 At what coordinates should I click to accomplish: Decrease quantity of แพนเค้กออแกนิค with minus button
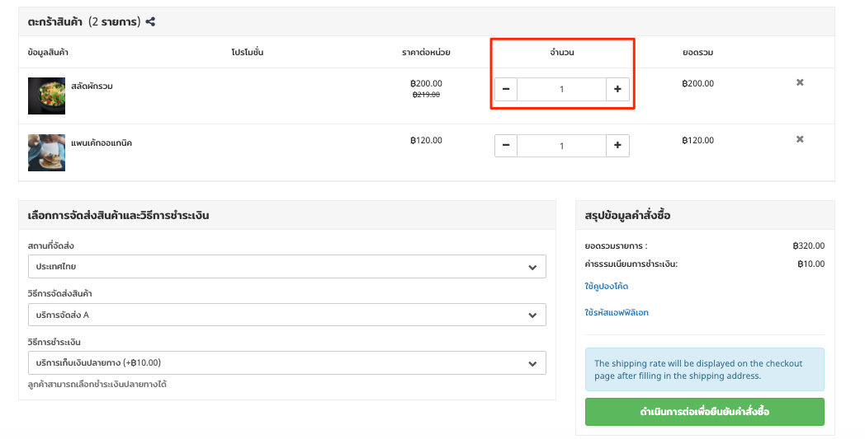505,146
